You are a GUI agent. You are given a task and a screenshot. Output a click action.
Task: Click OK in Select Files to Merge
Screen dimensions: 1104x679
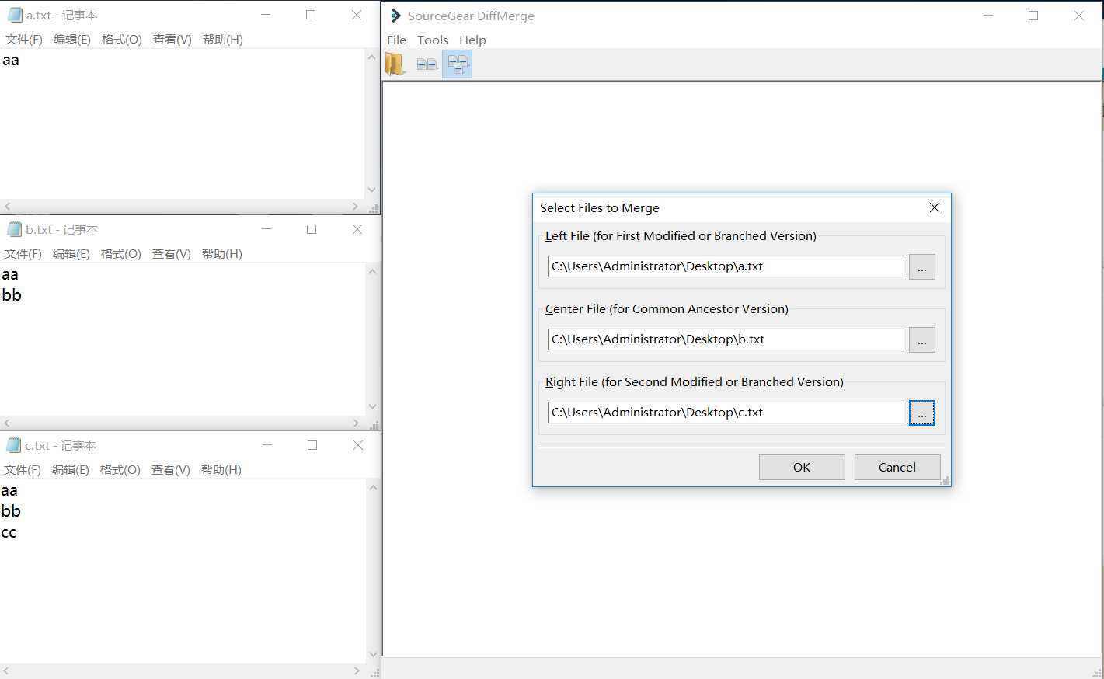[802, 467]
